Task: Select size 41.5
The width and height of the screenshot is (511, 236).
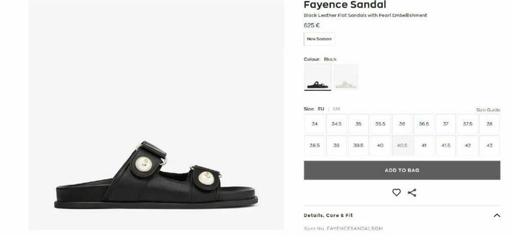Action: click(x=446, y=146)
